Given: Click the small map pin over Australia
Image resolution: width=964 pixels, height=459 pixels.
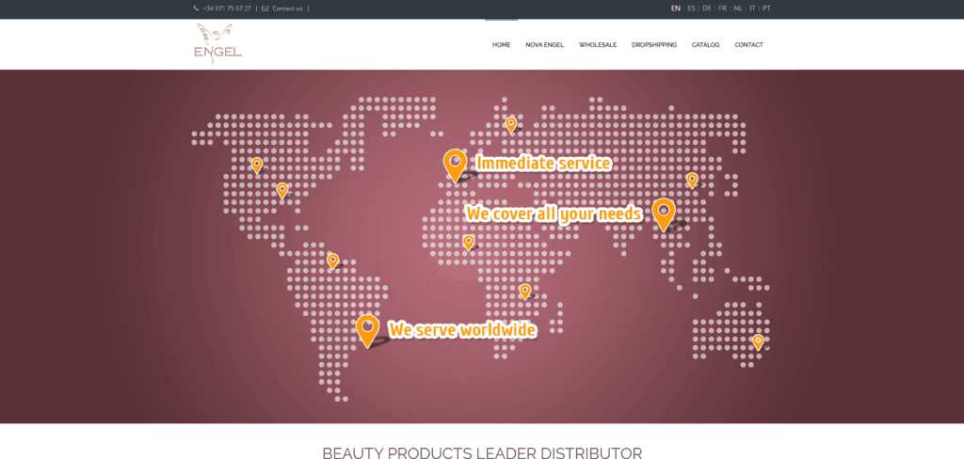Looking at the screenshot, I should pyautogui.click(x=758, y=342).
